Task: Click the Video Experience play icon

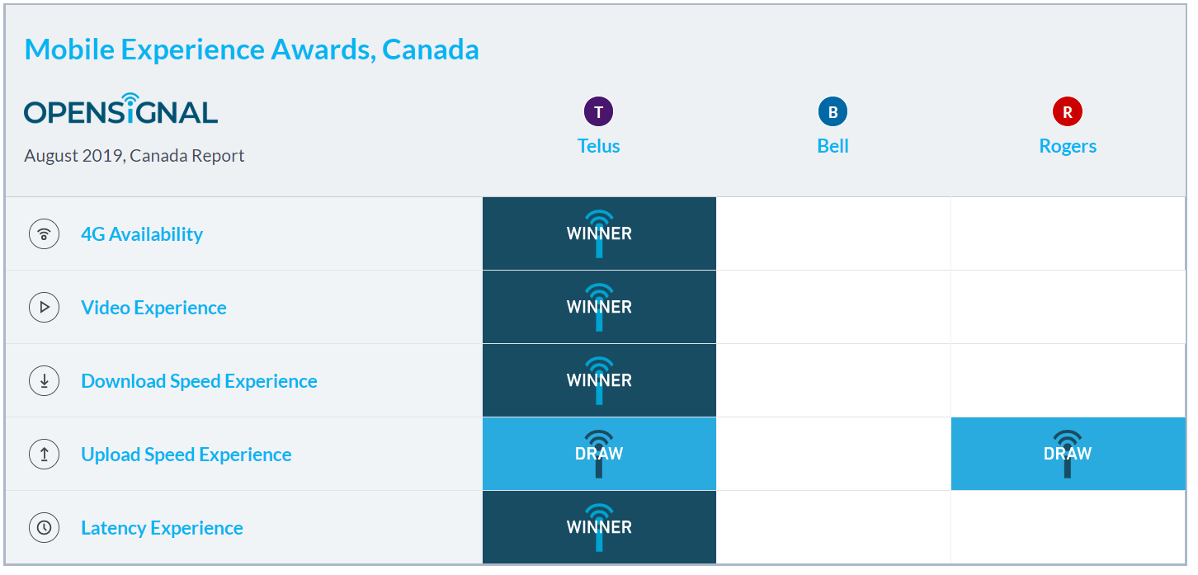Action: (x=45, y=308)
